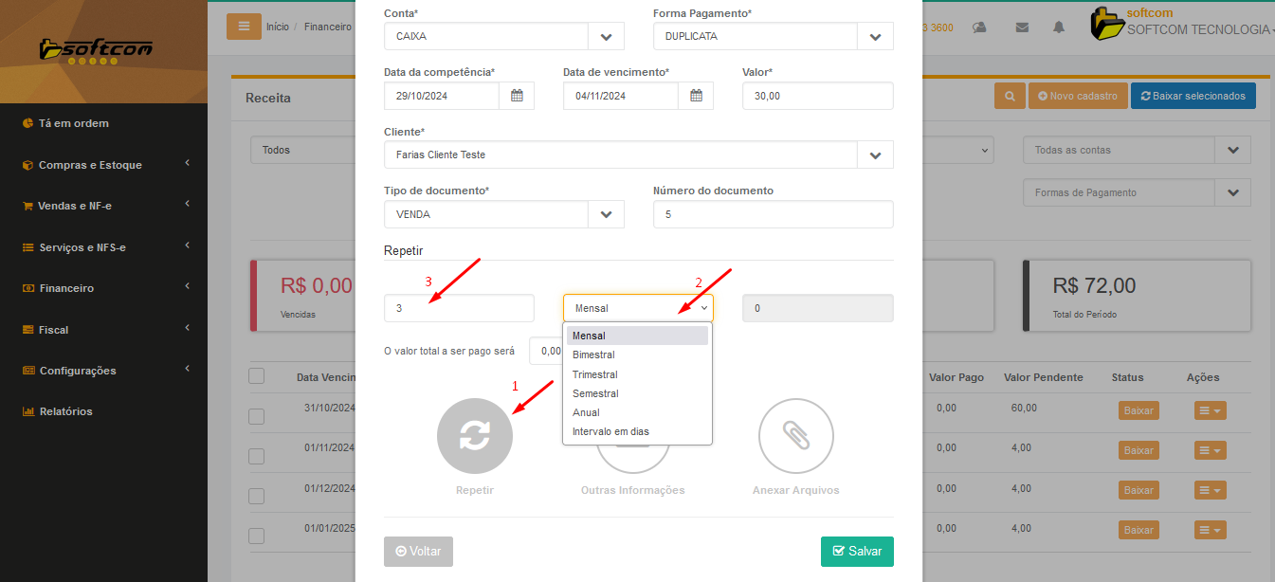Open the calendar for Data da competência

[x=517, y=96]
